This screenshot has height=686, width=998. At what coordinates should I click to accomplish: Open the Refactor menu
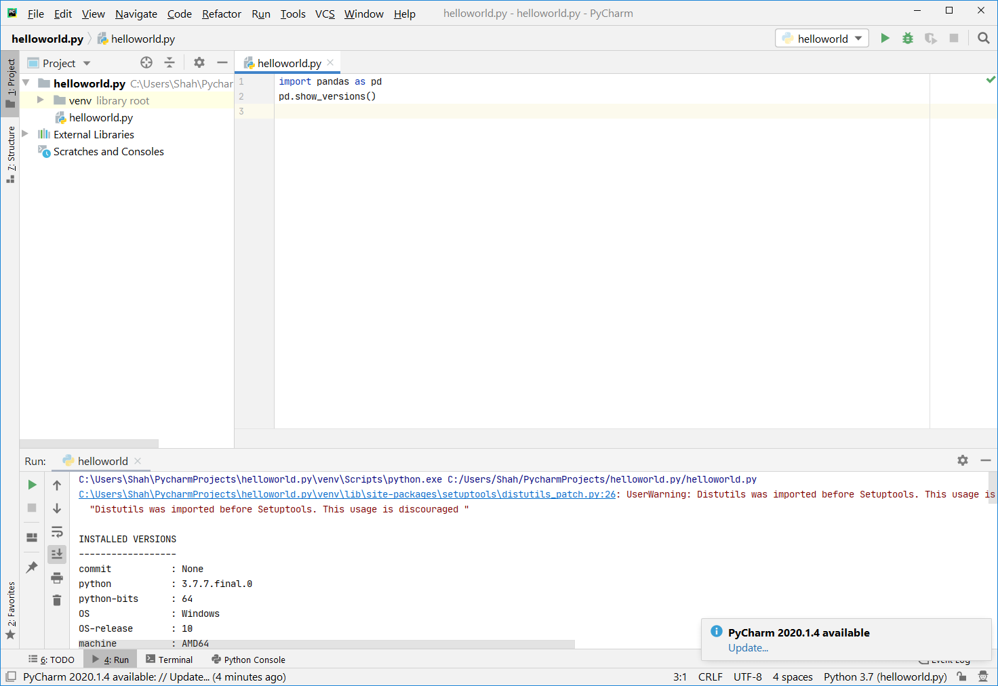(x=222, y=14)
